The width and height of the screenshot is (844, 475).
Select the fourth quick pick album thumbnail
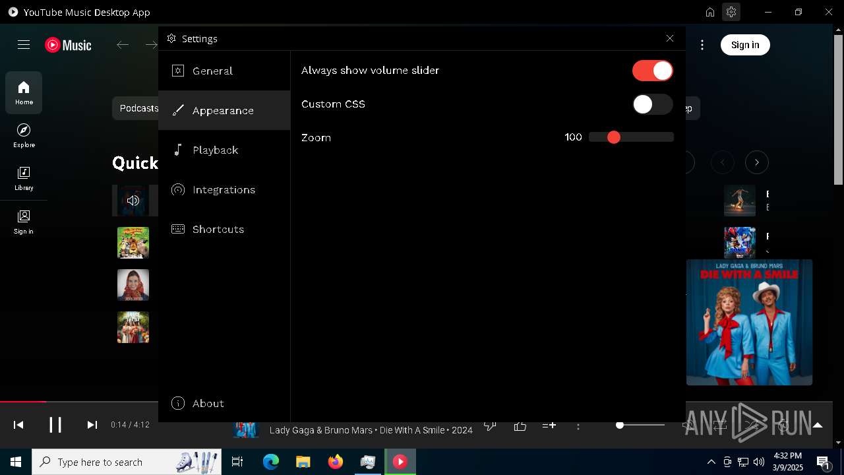coord(133,327)
